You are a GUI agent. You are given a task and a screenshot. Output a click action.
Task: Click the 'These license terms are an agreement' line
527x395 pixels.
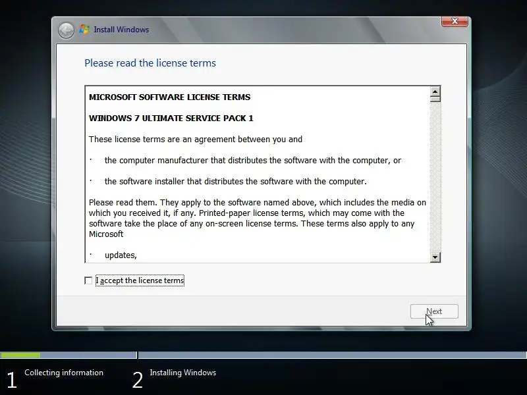click(196, 140)
